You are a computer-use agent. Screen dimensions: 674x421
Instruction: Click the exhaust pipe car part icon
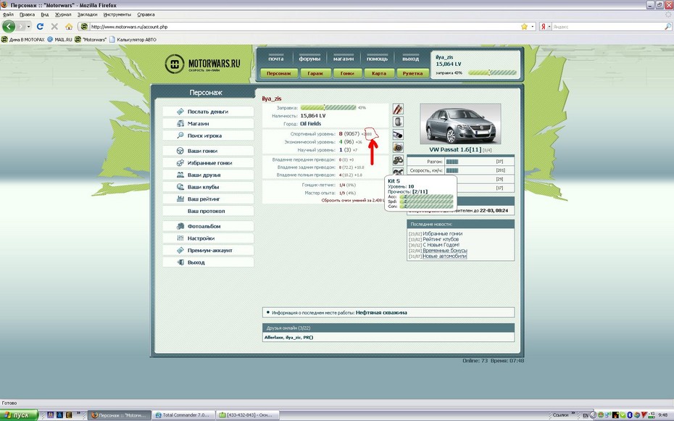(x=398, y=135)
